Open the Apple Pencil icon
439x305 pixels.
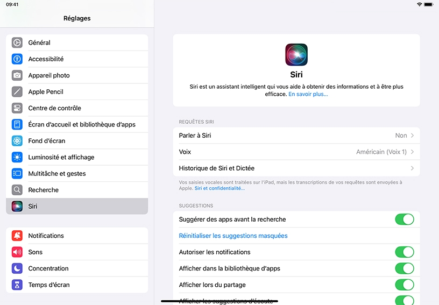tap(17, 92)
